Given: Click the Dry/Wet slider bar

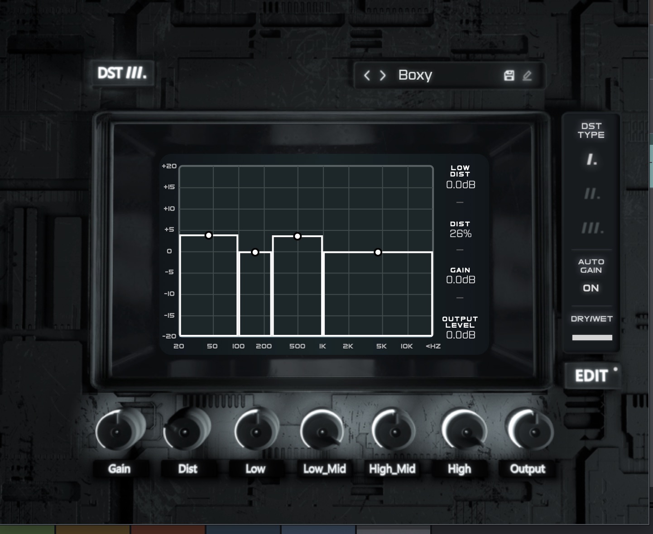Looking at the screenshot, I should tap(592, 337).
